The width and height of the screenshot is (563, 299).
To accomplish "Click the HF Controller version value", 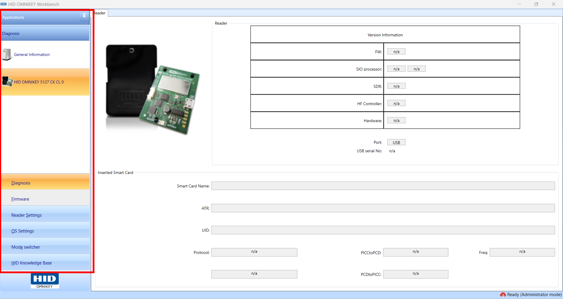I will (396, 103).
